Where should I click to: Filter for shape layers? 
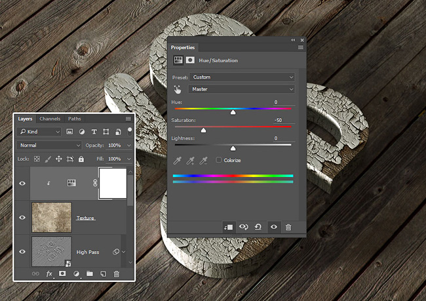pos(106,132)
